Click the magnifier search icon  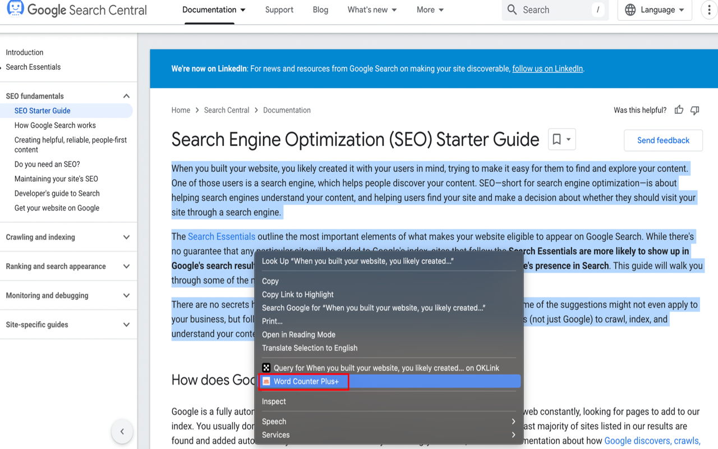tap(512, 10)
